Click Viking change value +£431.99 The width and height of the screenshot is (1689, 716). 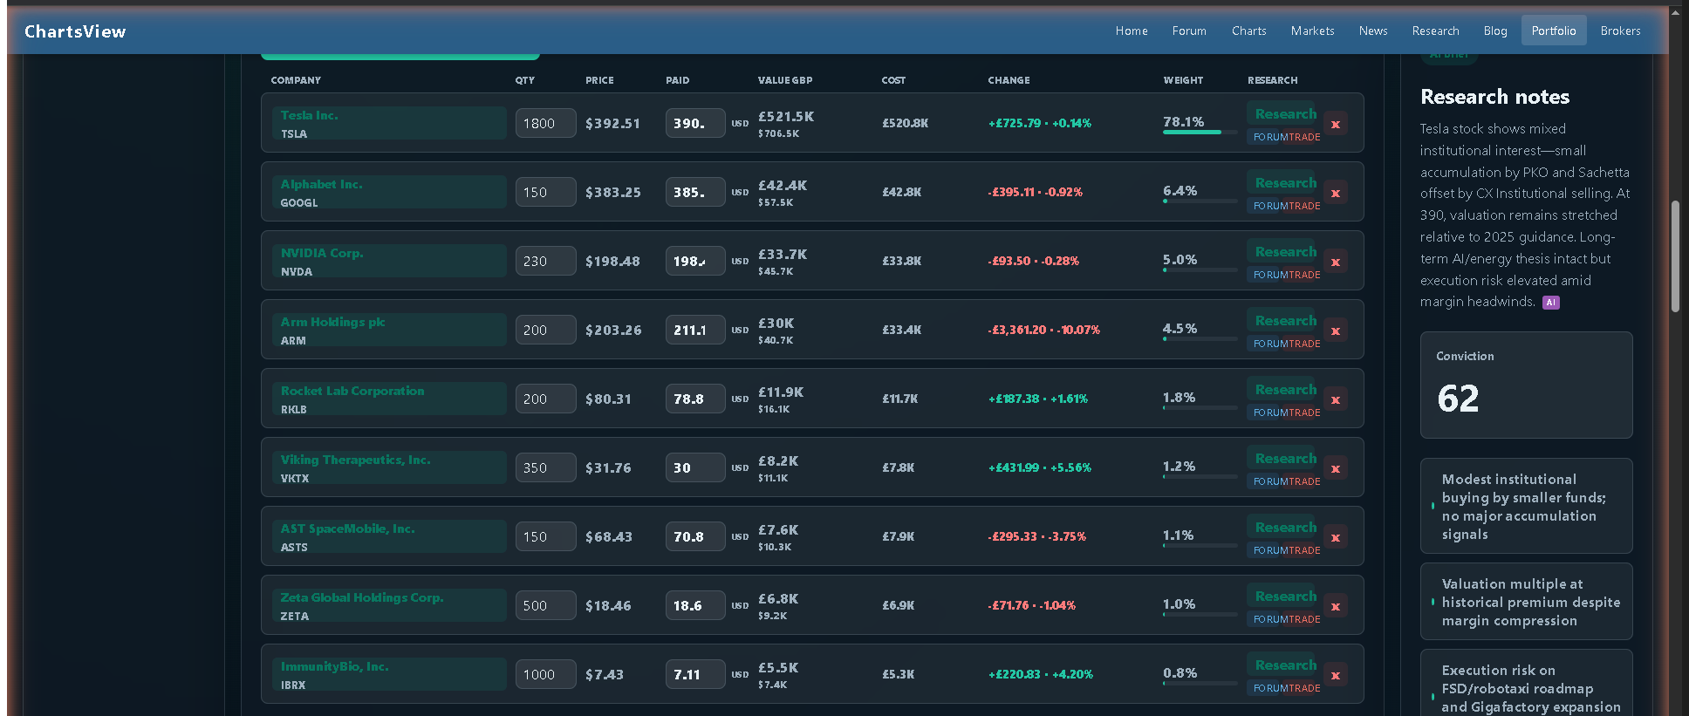(1040, 467)
